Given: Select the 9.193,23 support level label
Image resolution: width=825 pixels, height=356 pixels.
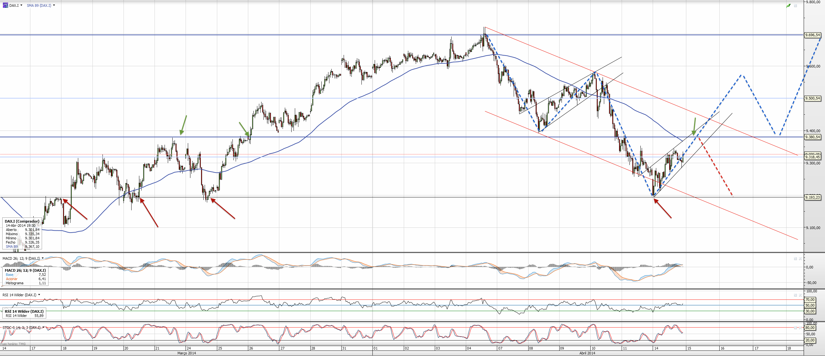Looking at the screenshot, I should click(813, 197).
